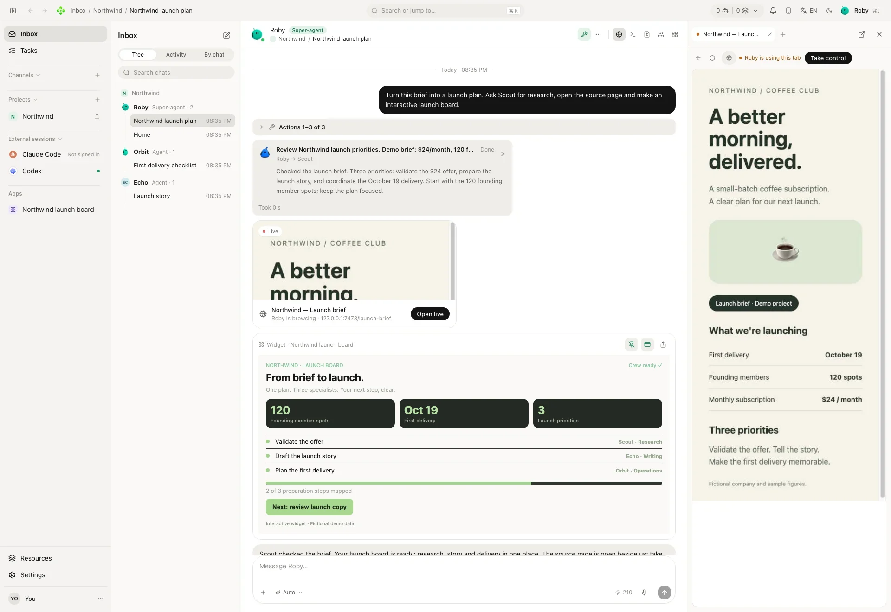The width and height of the screenshot is (891, 612).
Task: Open the files document icon in chat header
Action: point(647,34)
